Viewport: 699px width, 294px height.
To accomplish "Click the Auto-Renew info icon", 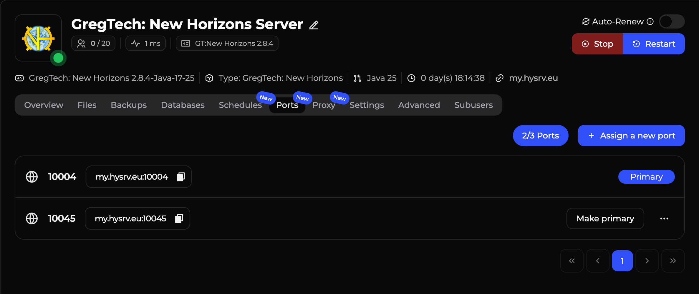I will pyautogui.click(x=650, y=21).
